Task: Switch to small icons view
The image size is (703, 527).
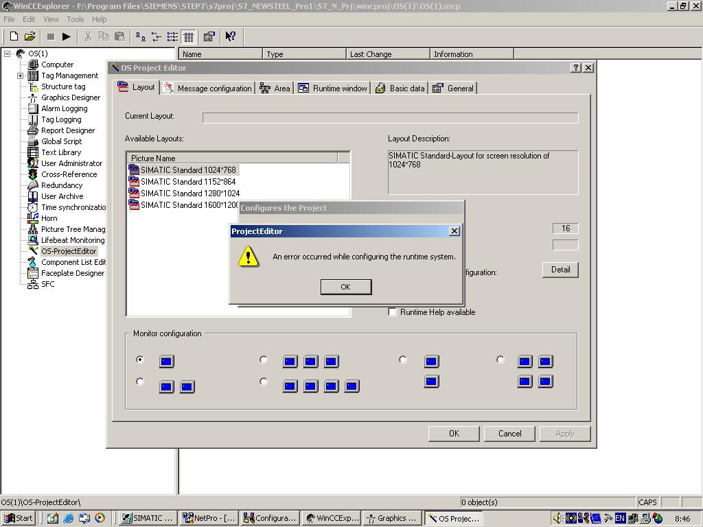Action: click(157, 36)
